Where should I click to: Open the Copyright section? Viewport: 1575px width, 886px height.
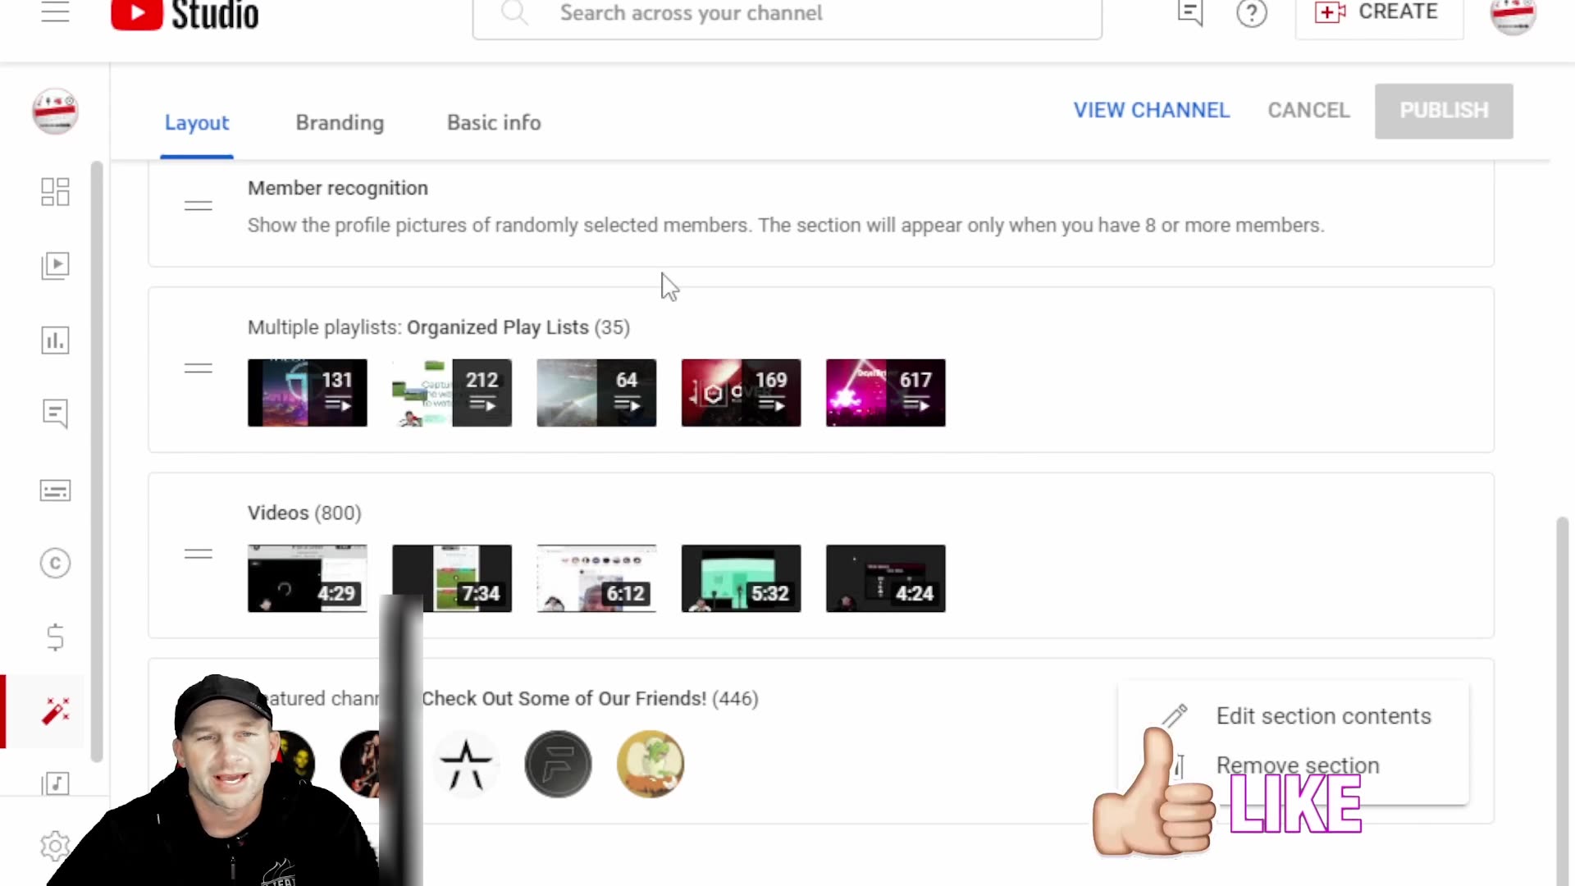click(55, 563)
